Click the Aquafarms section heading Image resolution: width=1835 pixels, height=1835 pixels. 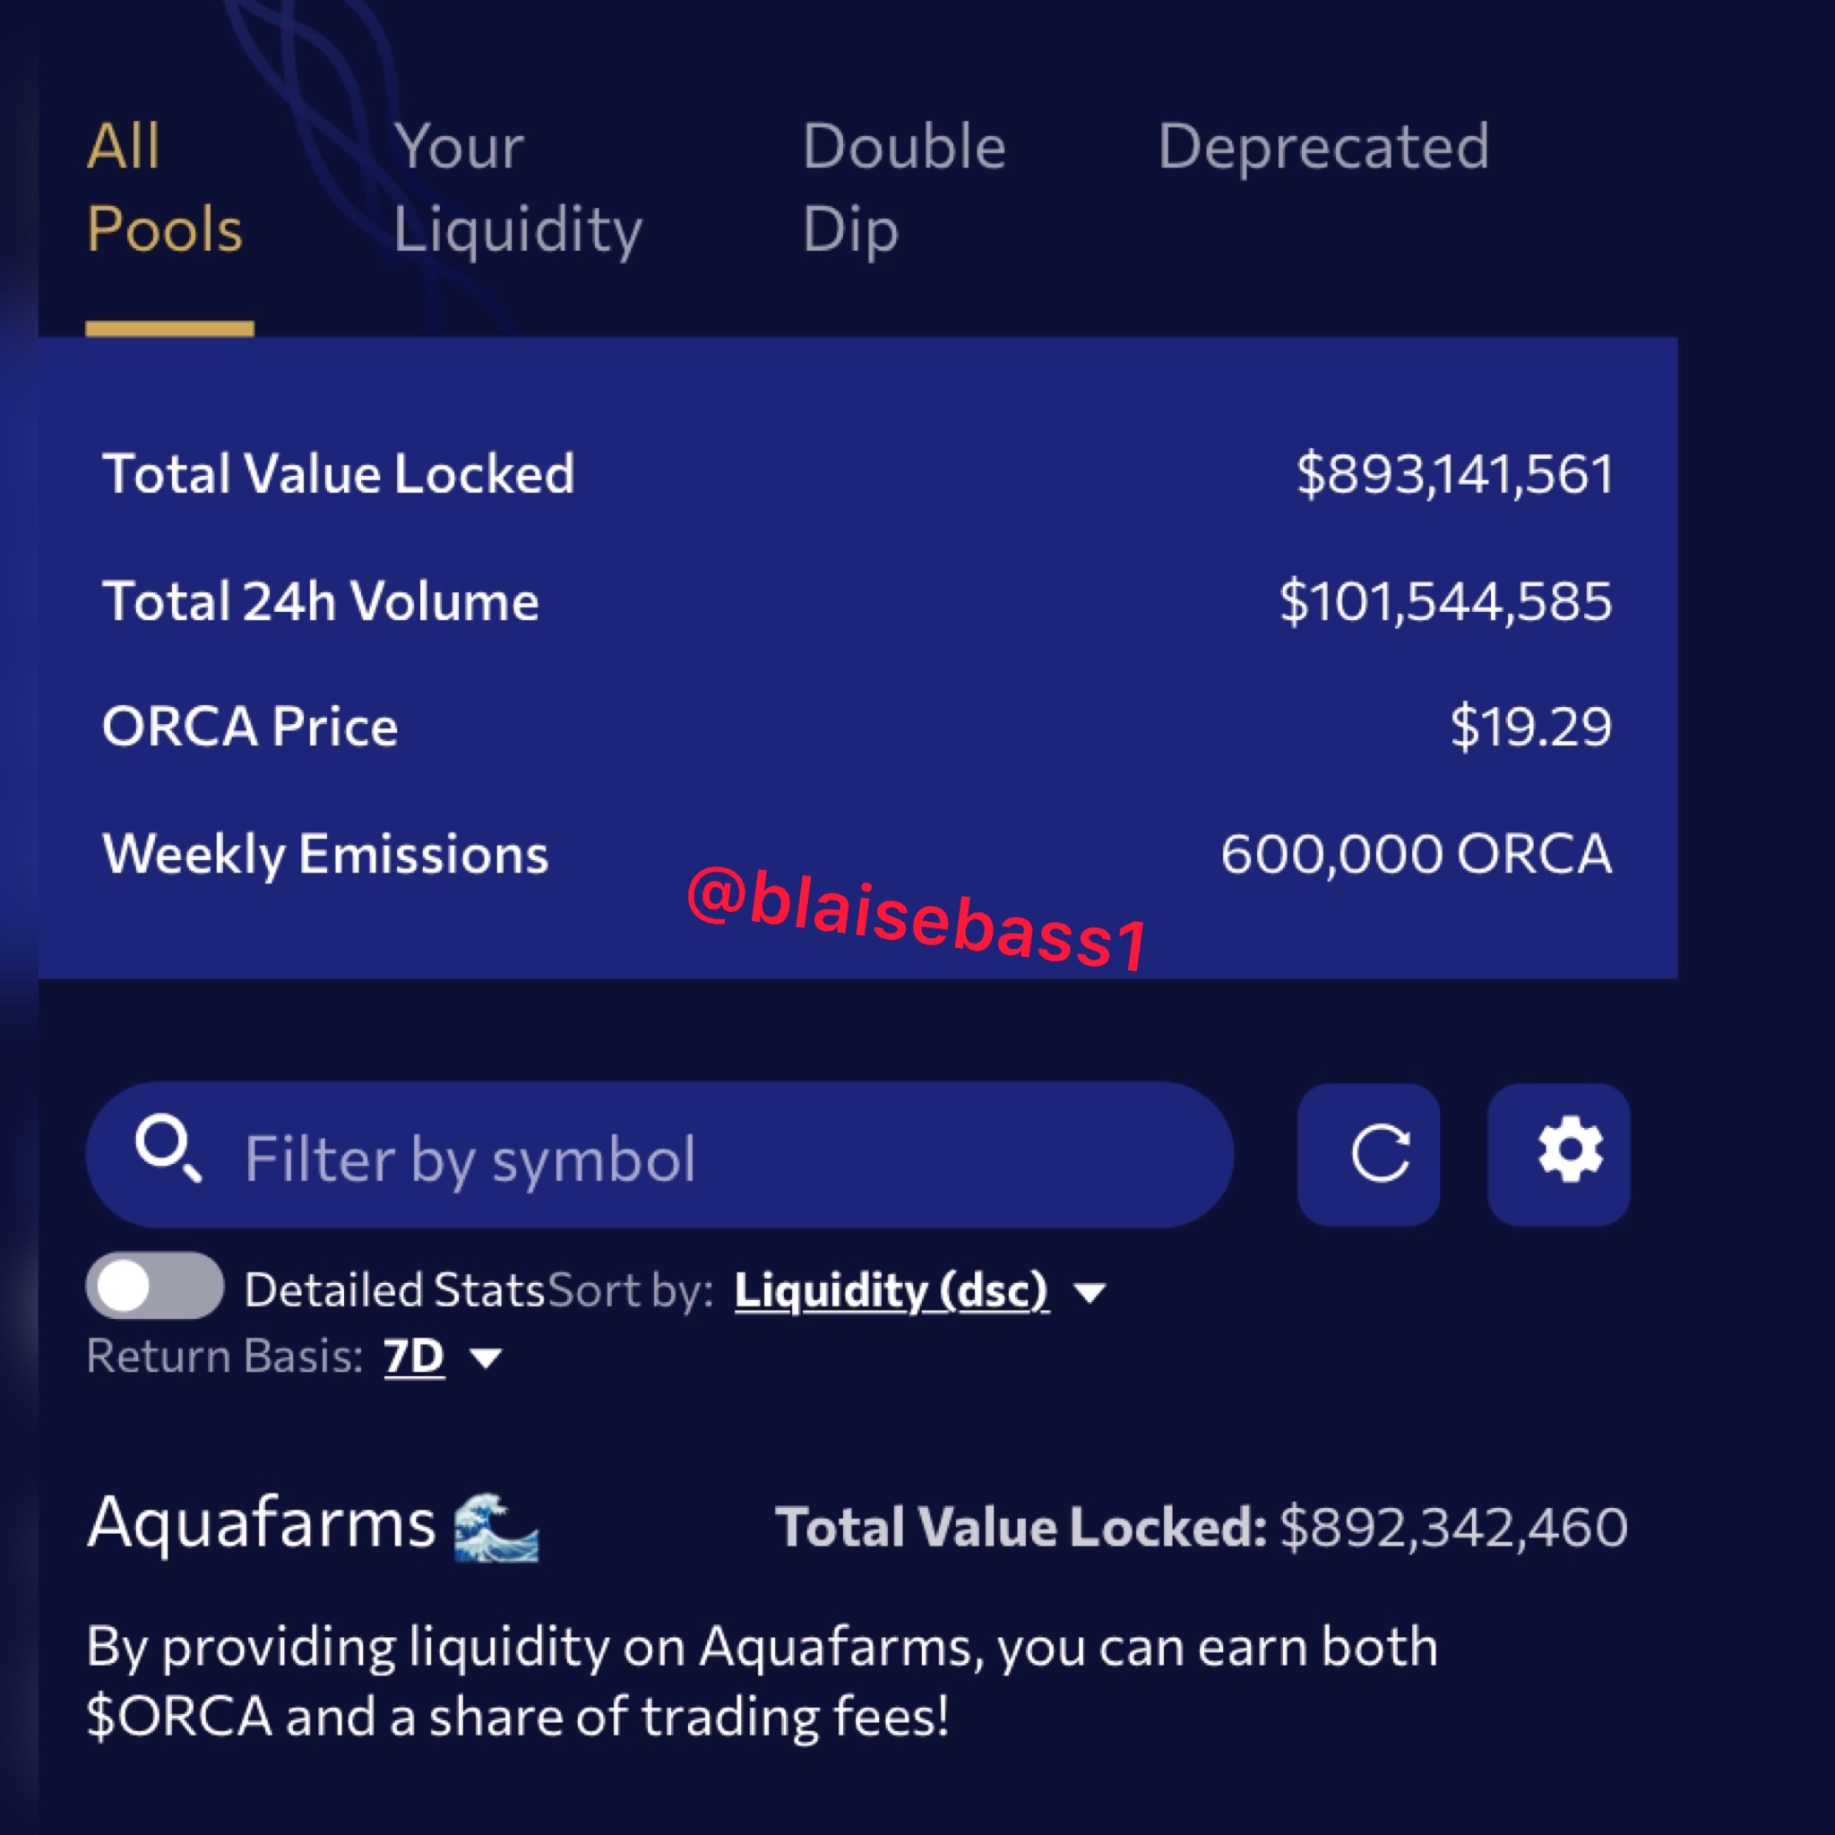262,1522
